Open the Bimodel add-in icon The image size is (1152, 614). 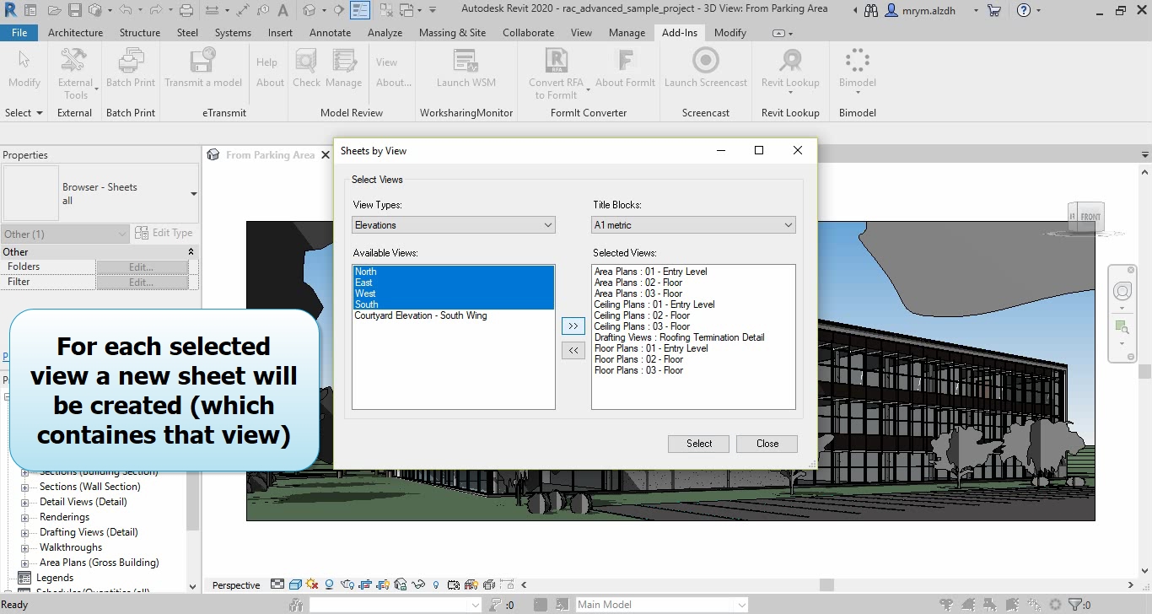857,62
